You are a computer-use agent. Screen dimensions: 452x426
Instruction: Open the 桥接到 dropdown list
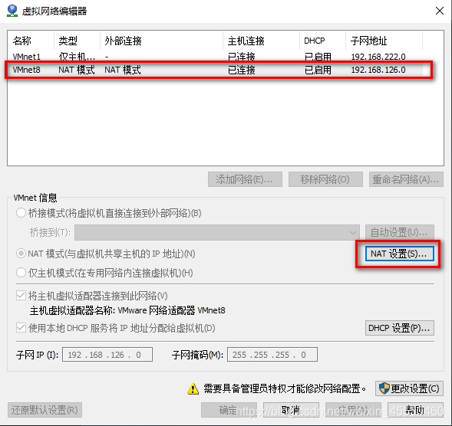point(216,232)
